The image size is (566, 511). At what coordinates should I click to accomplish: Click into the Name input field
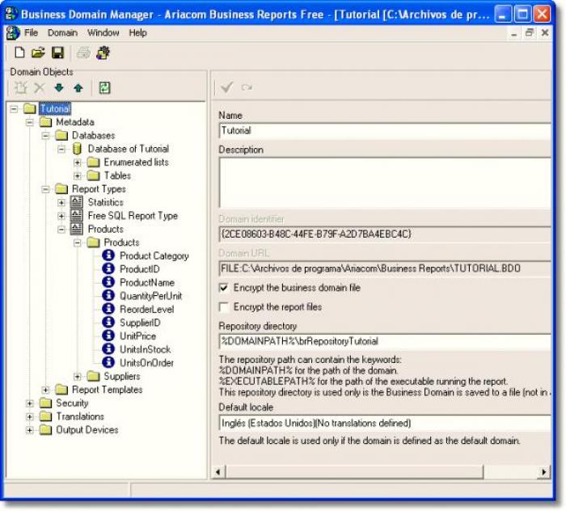[x=385, y=131]
